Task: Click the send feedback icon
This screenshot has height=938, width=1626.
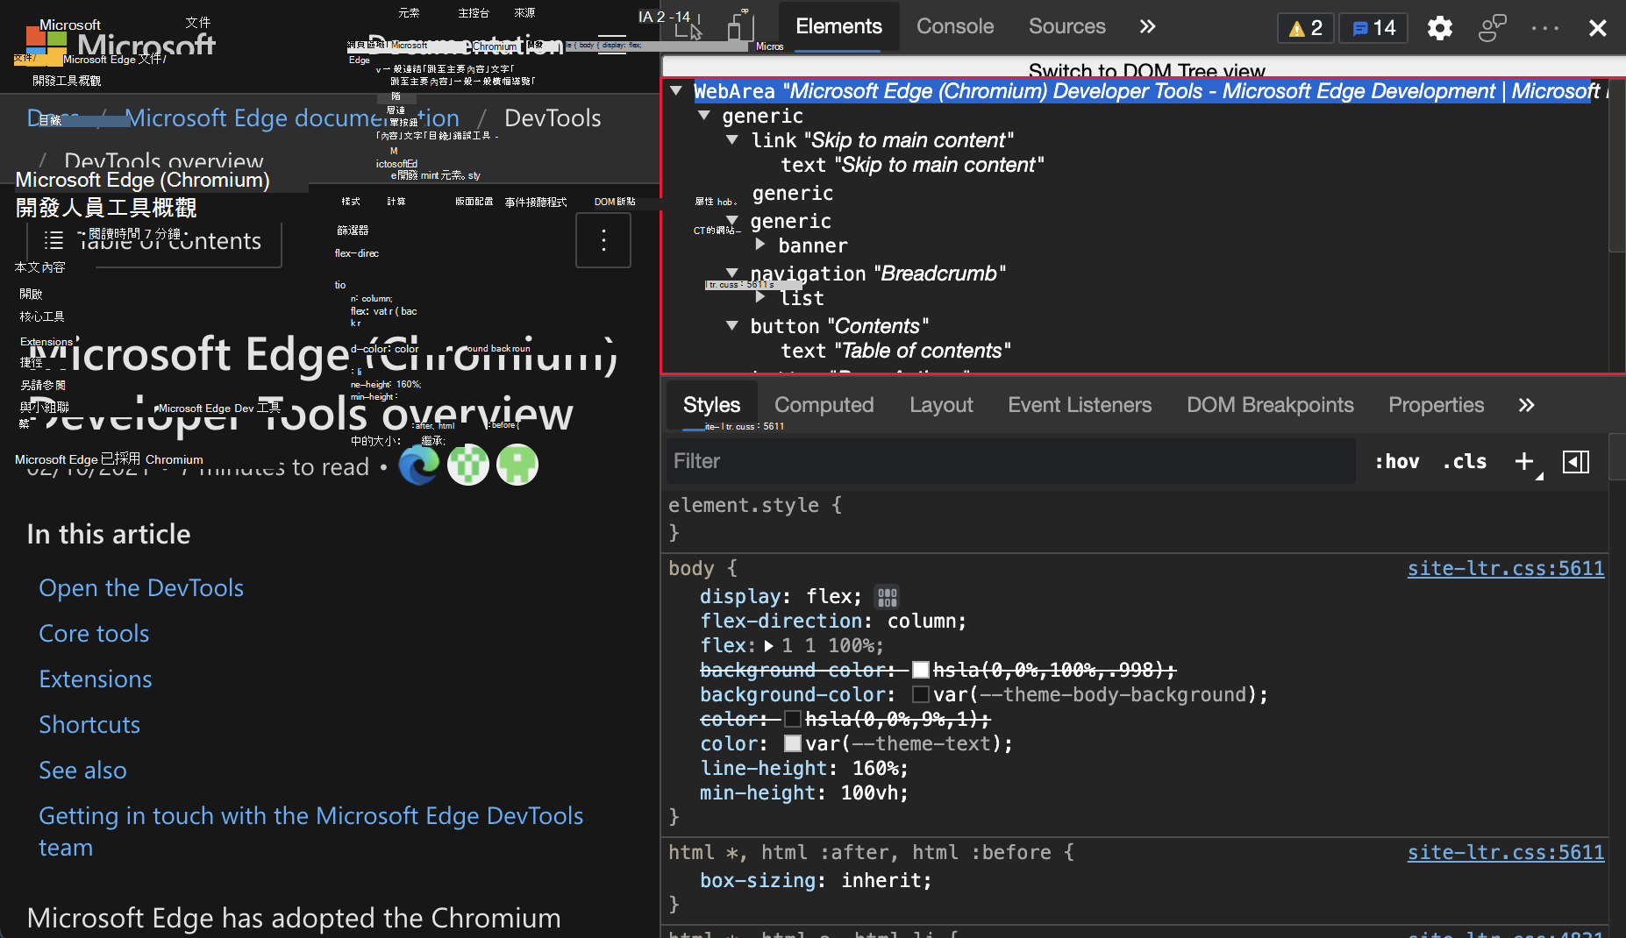Action: tap(1492, 28)
